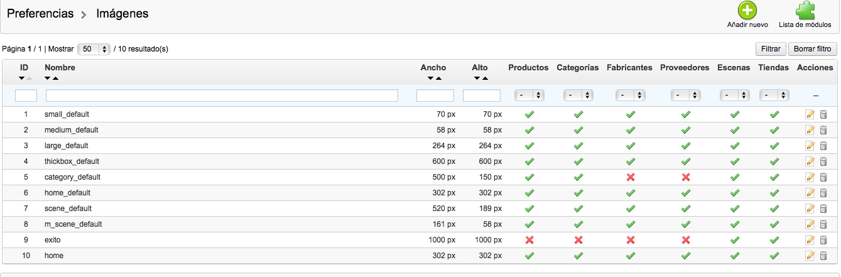Edit the scene_default image type

pos(810,209)
